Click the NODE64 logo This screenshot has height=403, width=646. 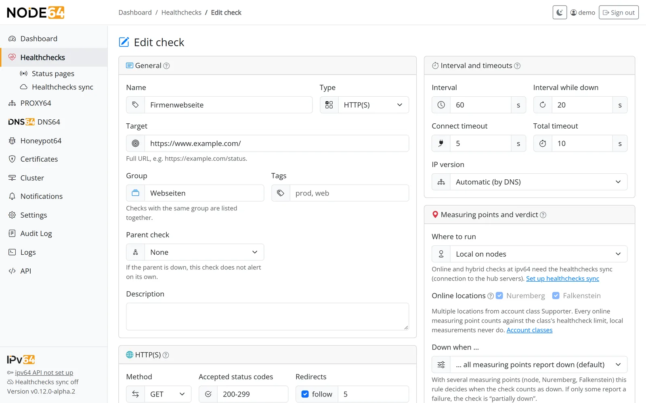coord(36,12)
